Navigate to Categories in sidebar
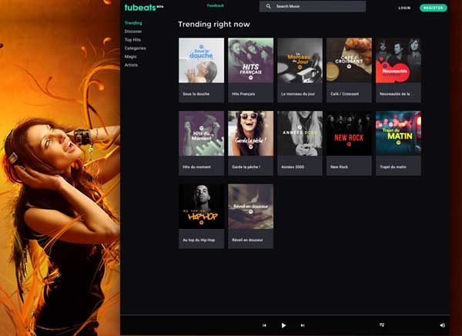The image size is (462, 336). (x=135, y=48)
